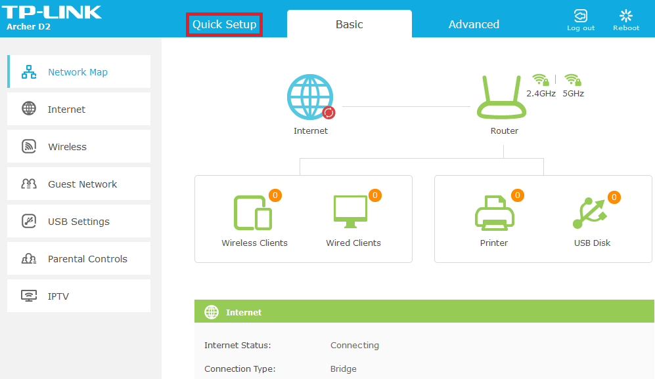
Task: Open the Guest Network sidebar icon
Action: pyautogui.click(x=29, y=184)
